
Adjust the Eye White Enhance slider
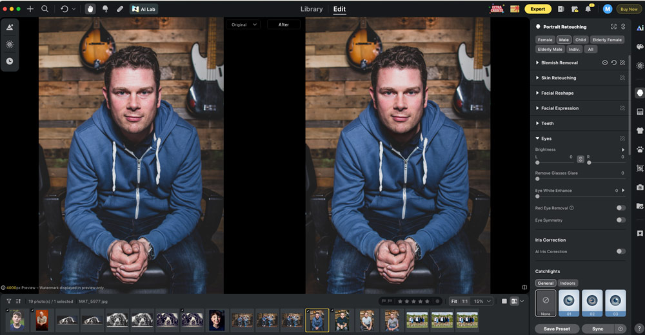coord(580,196)
